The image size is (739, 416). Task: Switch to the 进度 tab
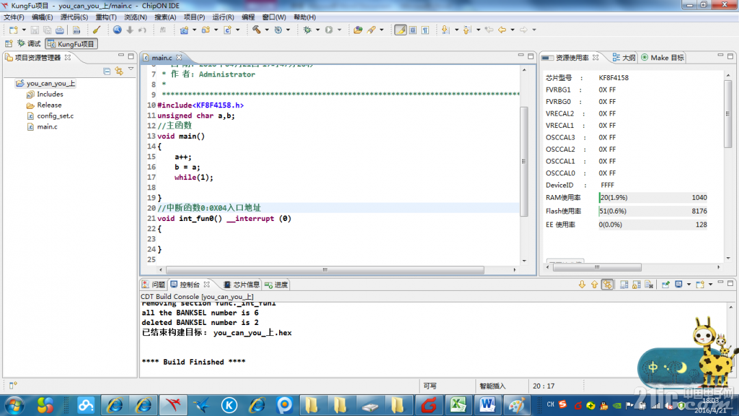coord(276,285)
